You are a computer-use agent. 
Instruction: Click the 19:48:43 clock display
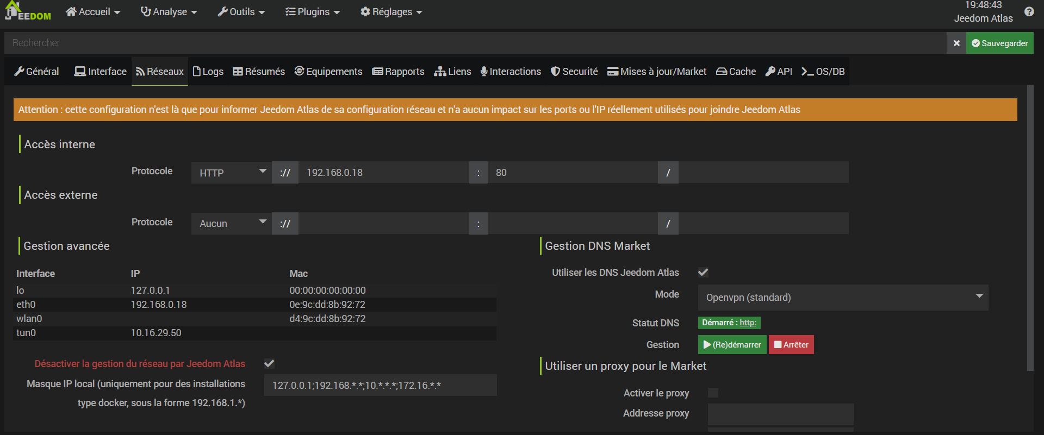click(983, 5)
